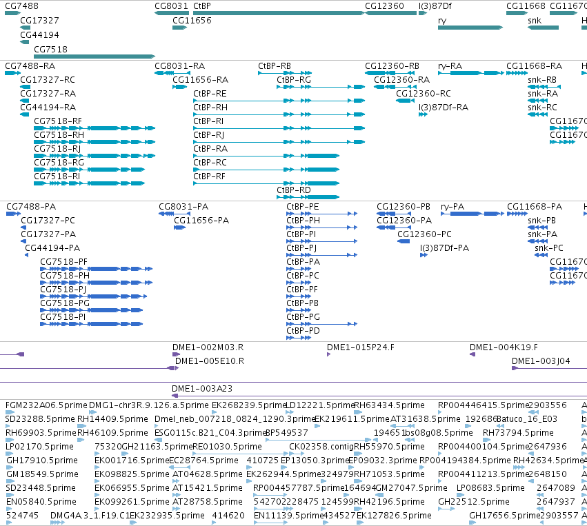Click transcript label CG44194-RA

[x=48, y=108]
